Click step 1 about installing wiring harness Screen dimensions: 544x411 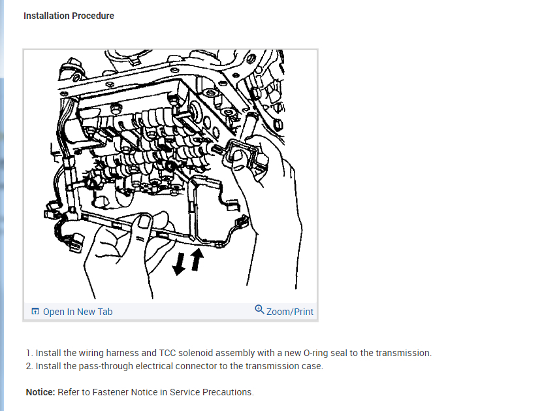click(229, 353)
